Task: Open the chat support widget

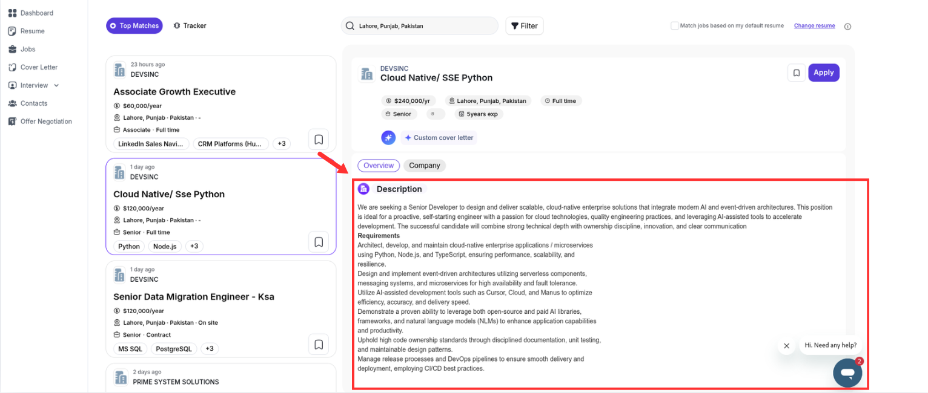Action: coord(847,372)
